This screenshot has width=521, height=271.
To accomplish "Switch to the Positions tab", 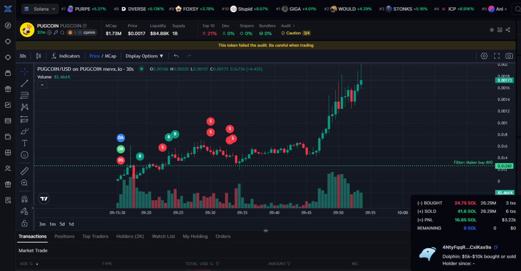I will 64,236.
